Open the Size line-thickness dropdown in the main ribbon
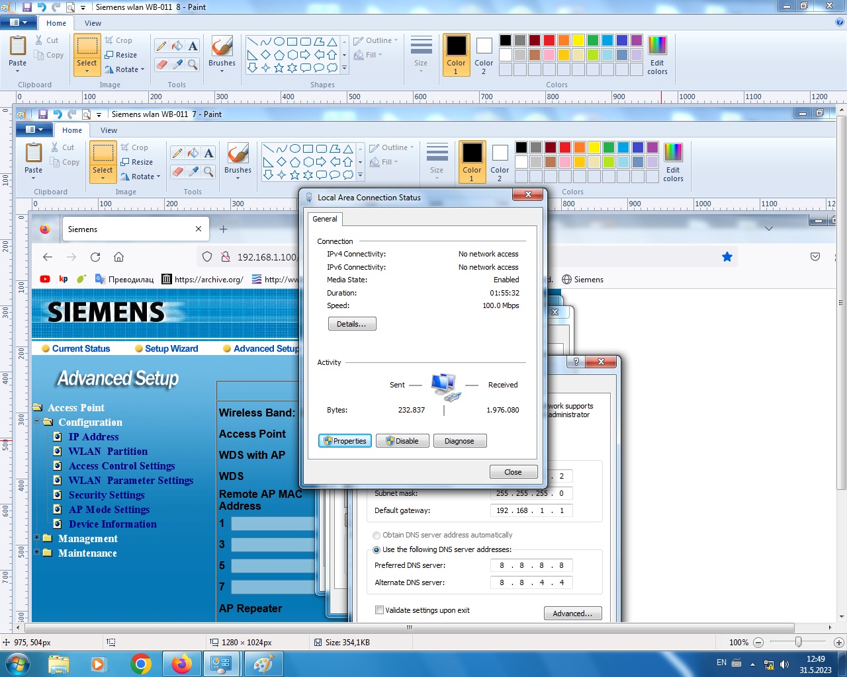This screenshot has height=677, width=847. tap(421, 54)
